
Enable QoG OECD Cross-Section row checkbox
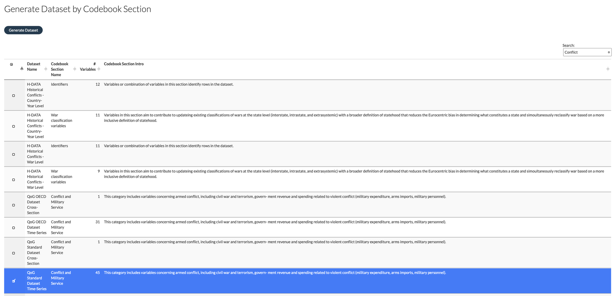[14, 205]
